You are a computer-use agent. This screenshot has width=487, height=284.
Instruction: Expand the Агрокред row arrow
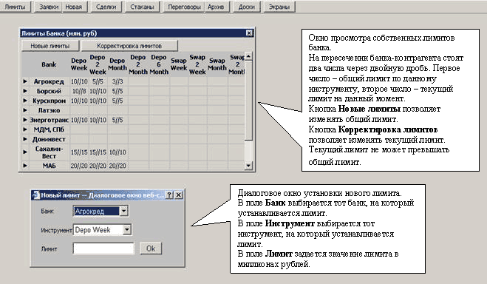pos(25,81)
